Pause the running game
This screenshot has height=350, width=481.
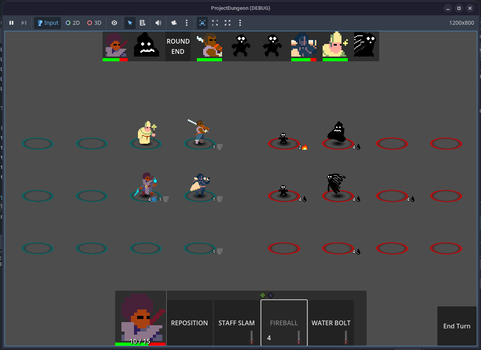pyautogui.click(x=11, y=23)
